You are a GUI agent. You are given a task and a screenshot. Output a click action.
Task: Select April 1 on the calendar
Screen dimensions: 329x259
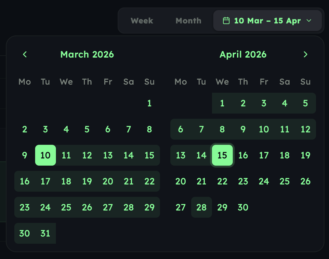[x=222, y=103]
